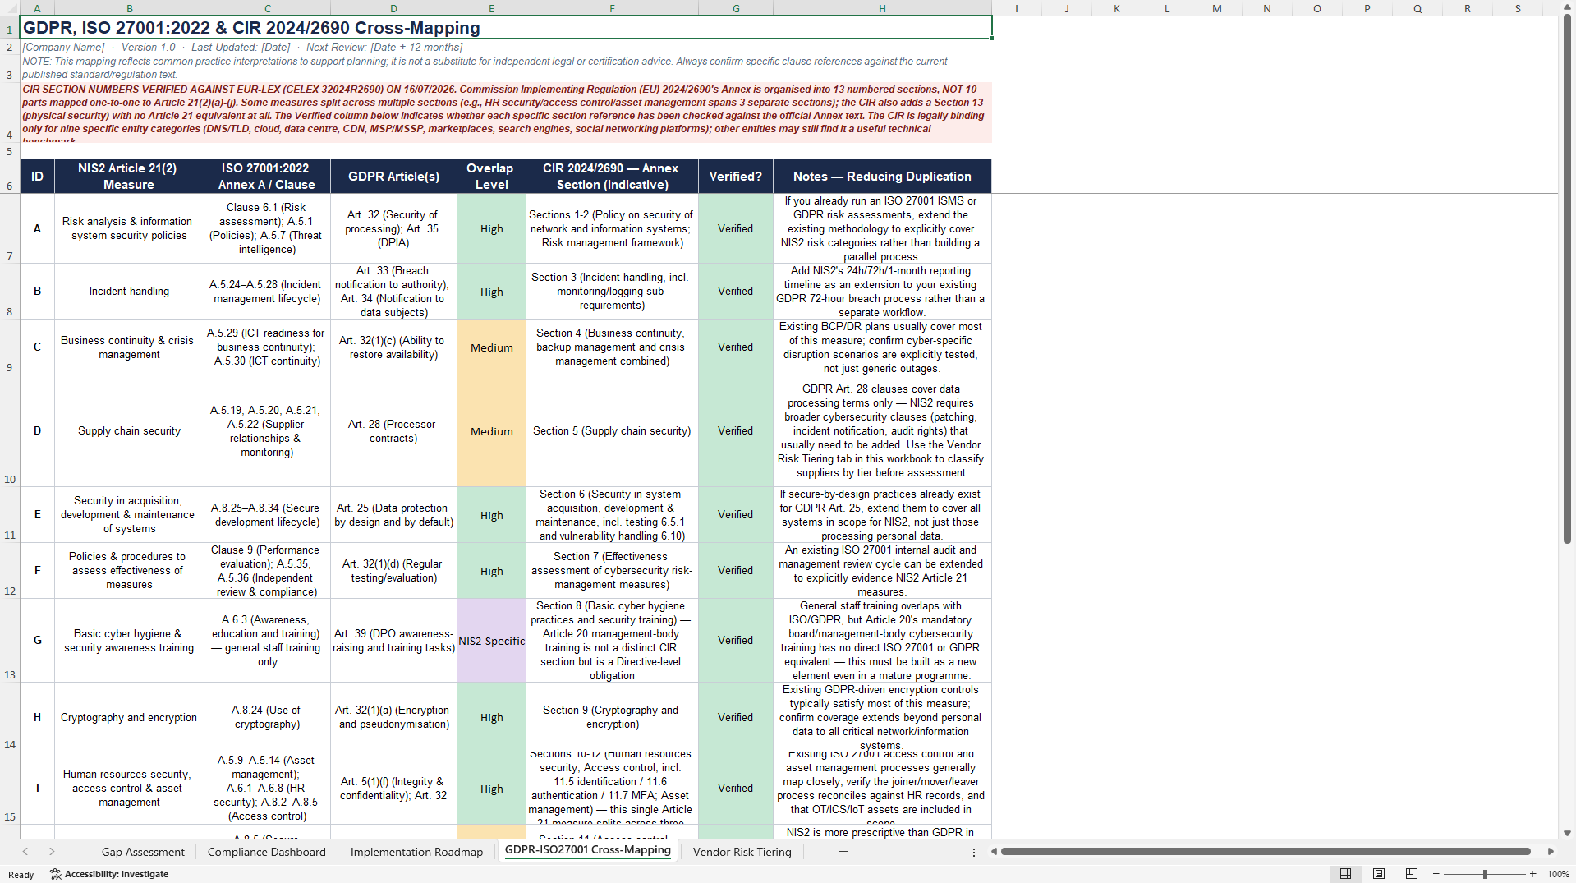
Task: Select the 'NIS2-Specific' overlap cell
Action: coord(491,640)
